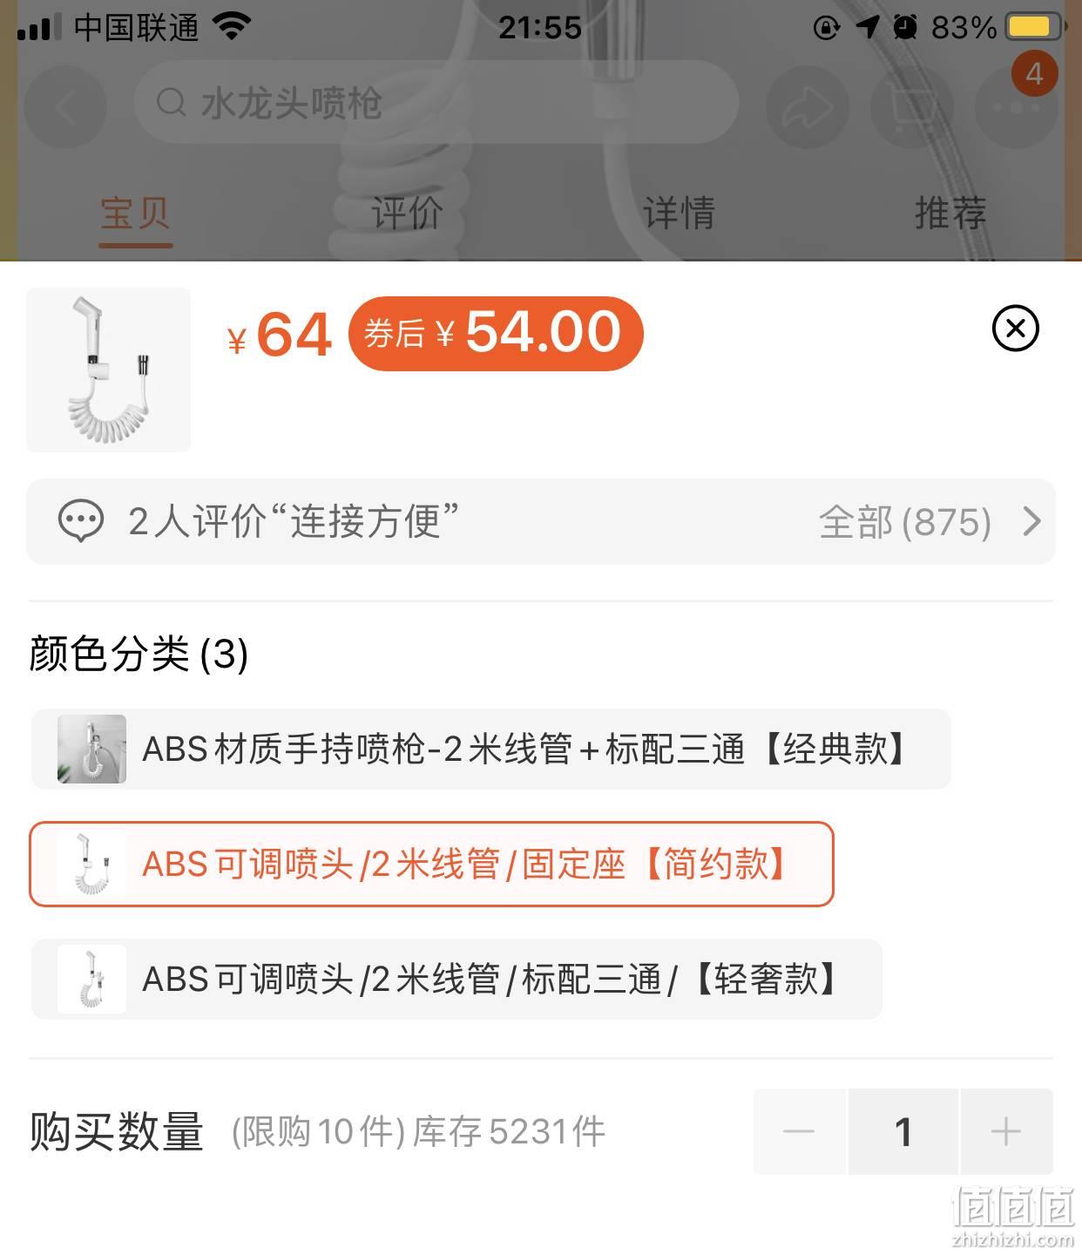Select the 经典款 ABS spray gun option
The width and height of the screenshot is (1082, 1255).
click(x=490, y=750)
